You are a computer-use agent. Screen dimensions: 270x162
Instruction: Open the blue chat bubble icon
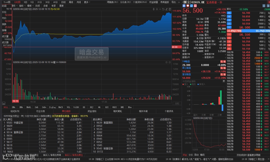pos(191,6)
